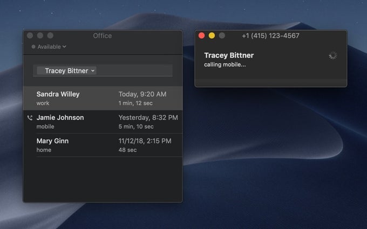Click the Office window title
Viewport: 367px width, 229px height.
(103, 36)
